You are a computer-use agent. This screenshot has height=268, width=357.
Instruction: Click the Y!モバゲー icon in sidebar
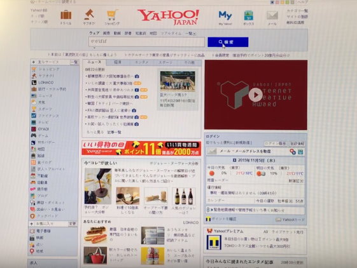[x=34, y=142]
